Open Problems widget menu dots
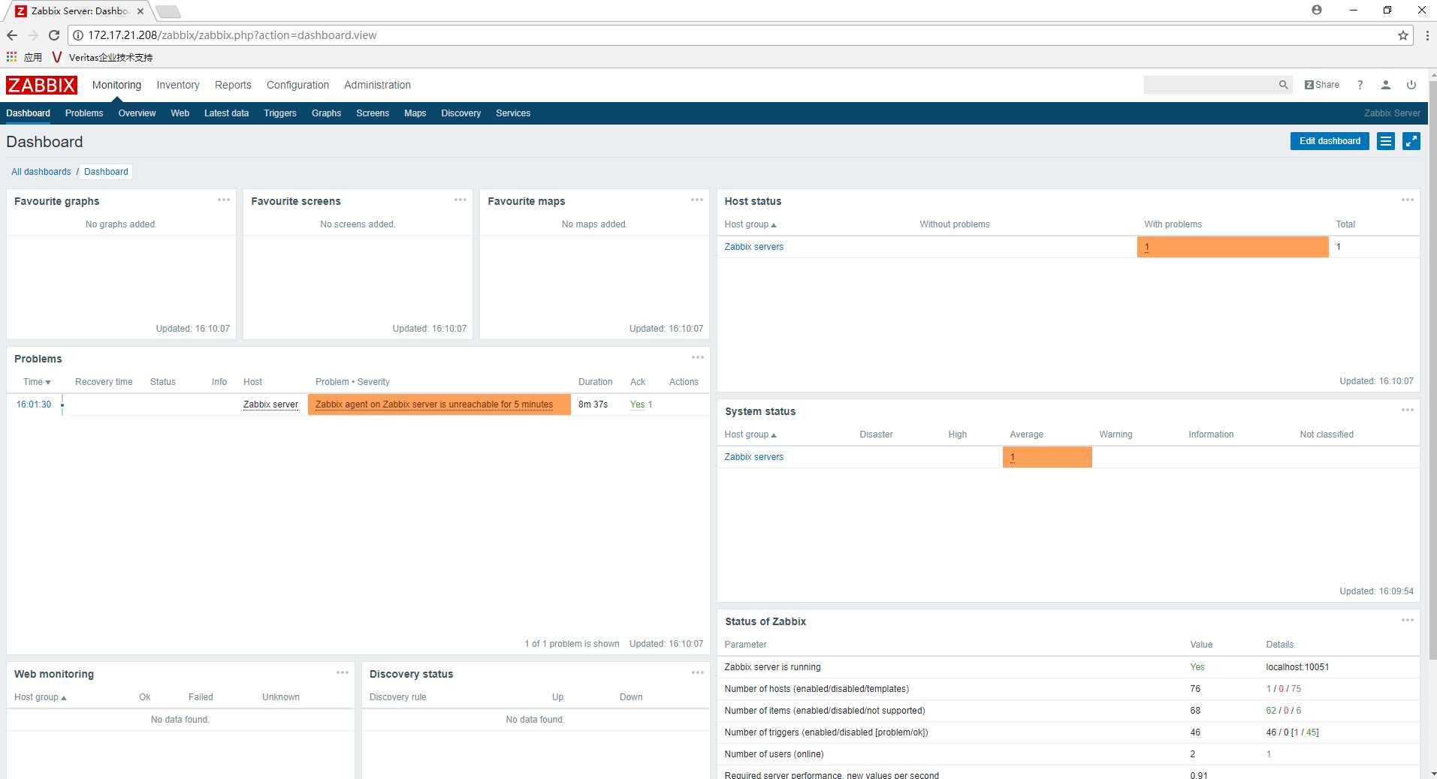1437x779 pixels. point(698,357)
